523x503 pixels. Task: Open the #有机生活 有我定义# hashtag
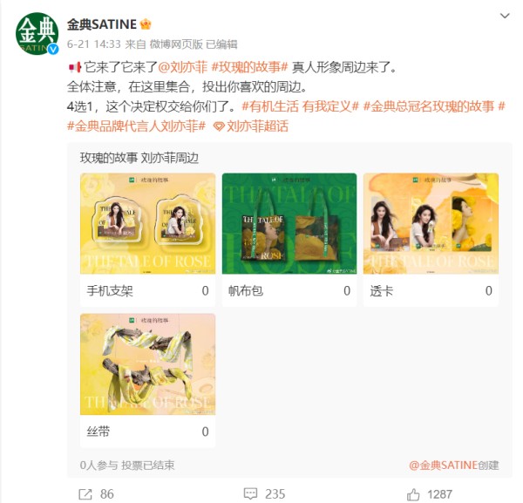[x=300, y=106]
